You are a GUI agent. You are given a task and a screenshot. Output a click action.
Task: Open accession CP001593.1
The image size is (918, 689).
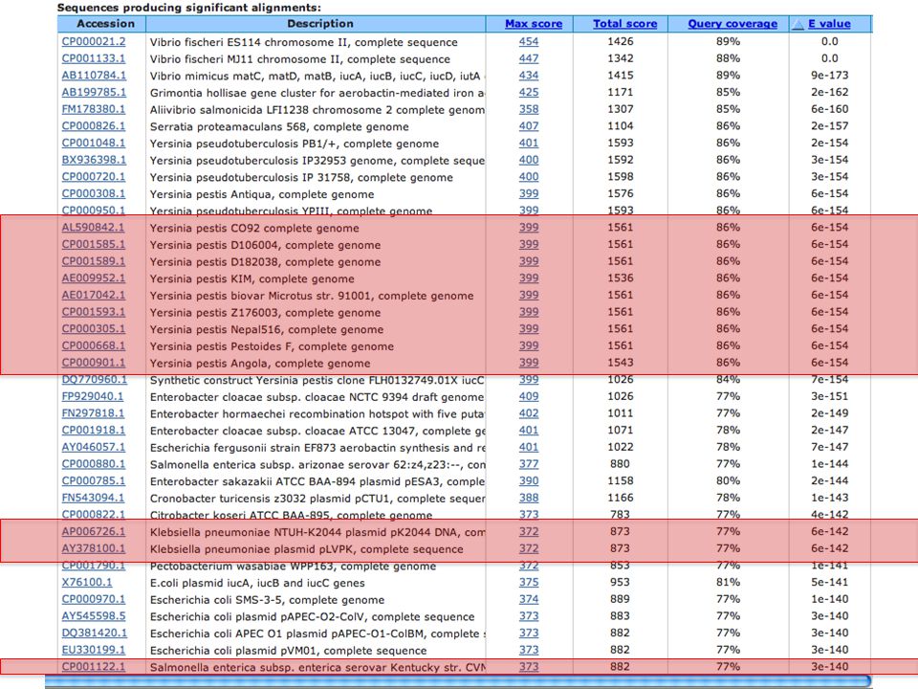pyautogui.click(x=94, y=312)
